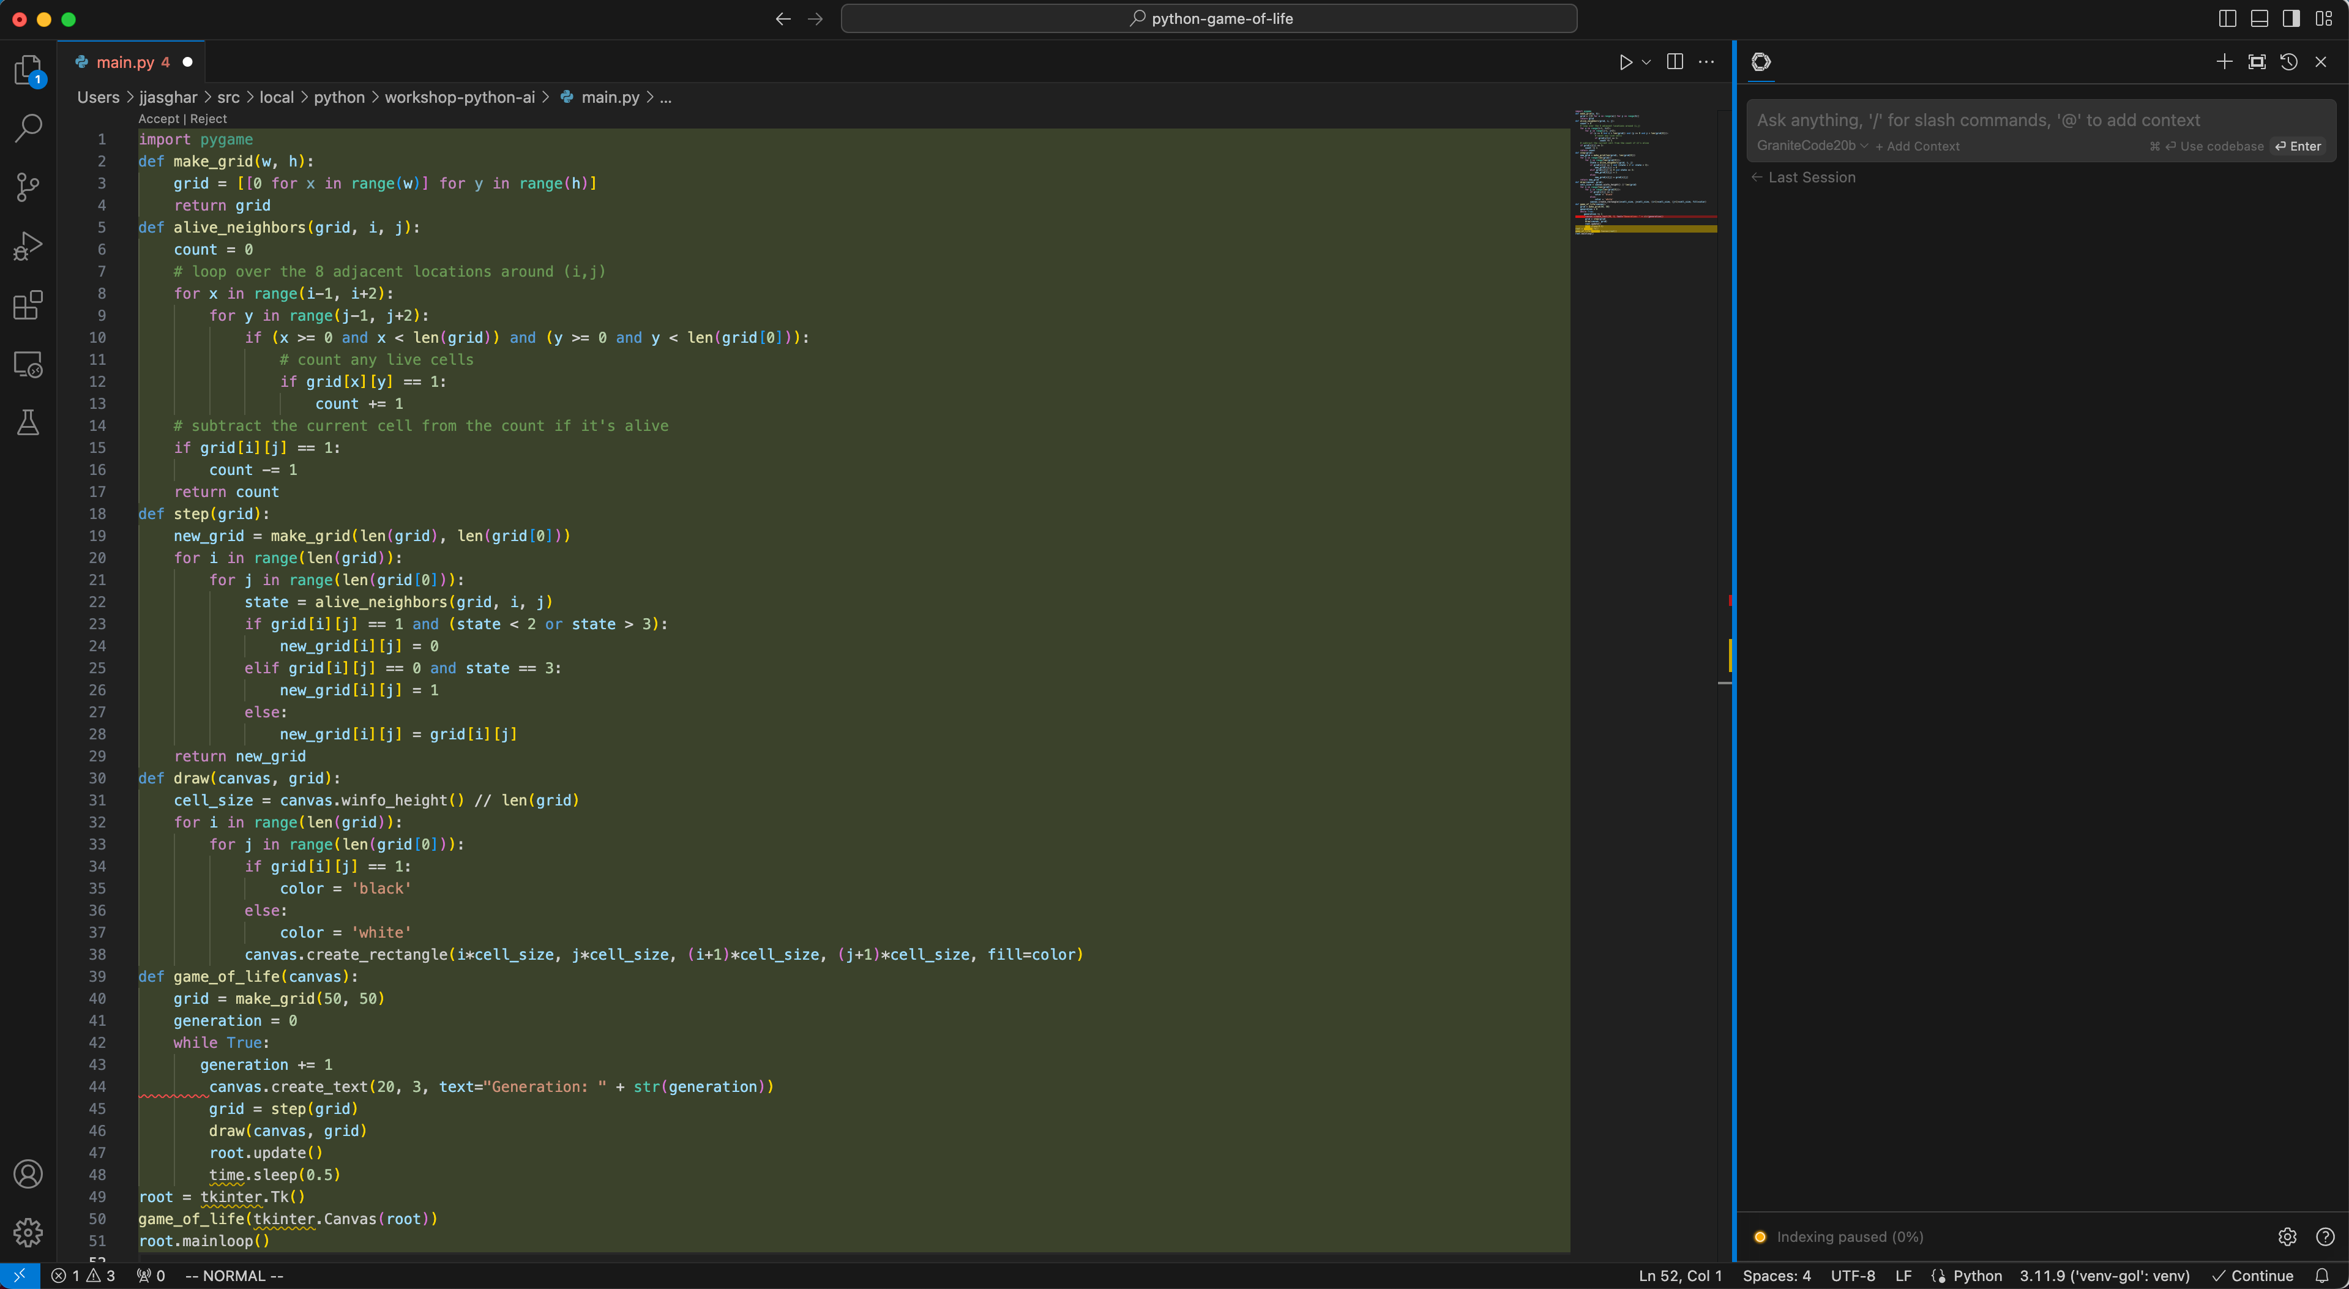Viewport: 2349px width, 1289px height.
Task: Select the Source Control sidebar icon
Action: click(x=29, y=185)
